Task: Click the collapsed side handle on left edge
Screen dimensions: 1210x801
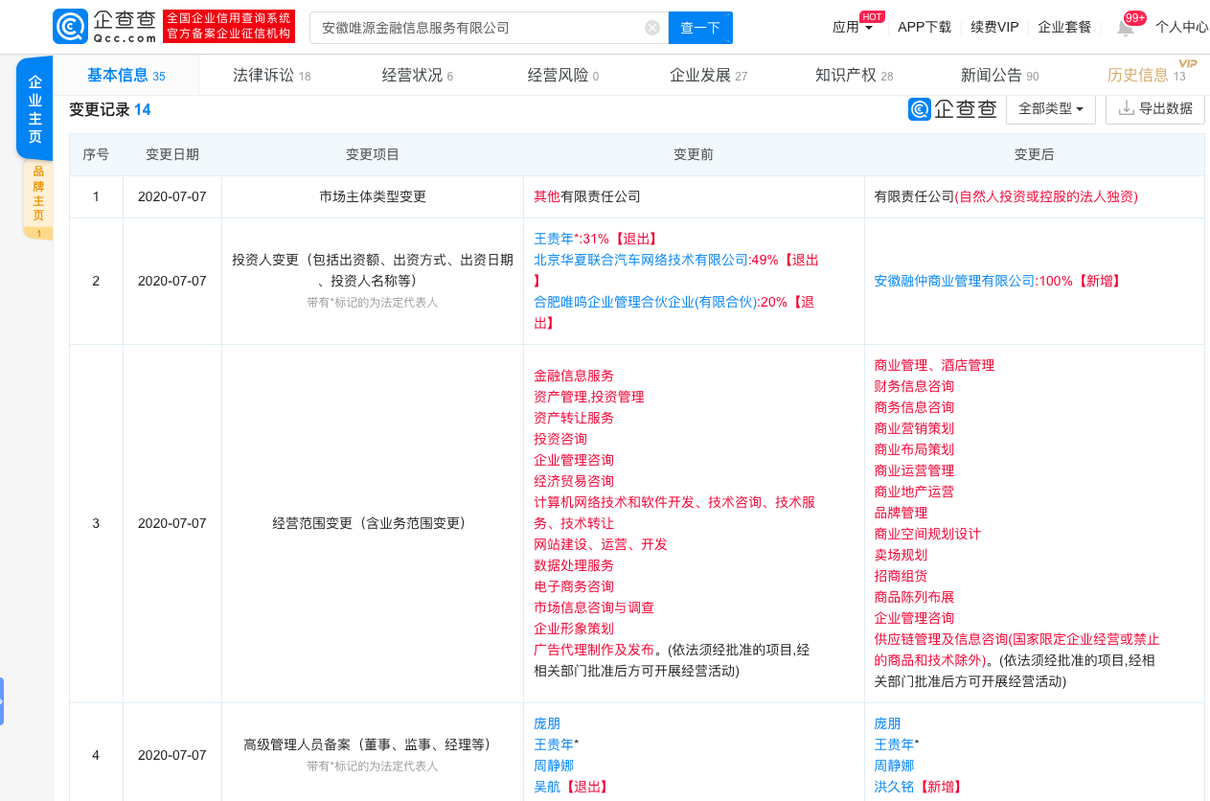Action: [x=2, y=701]
